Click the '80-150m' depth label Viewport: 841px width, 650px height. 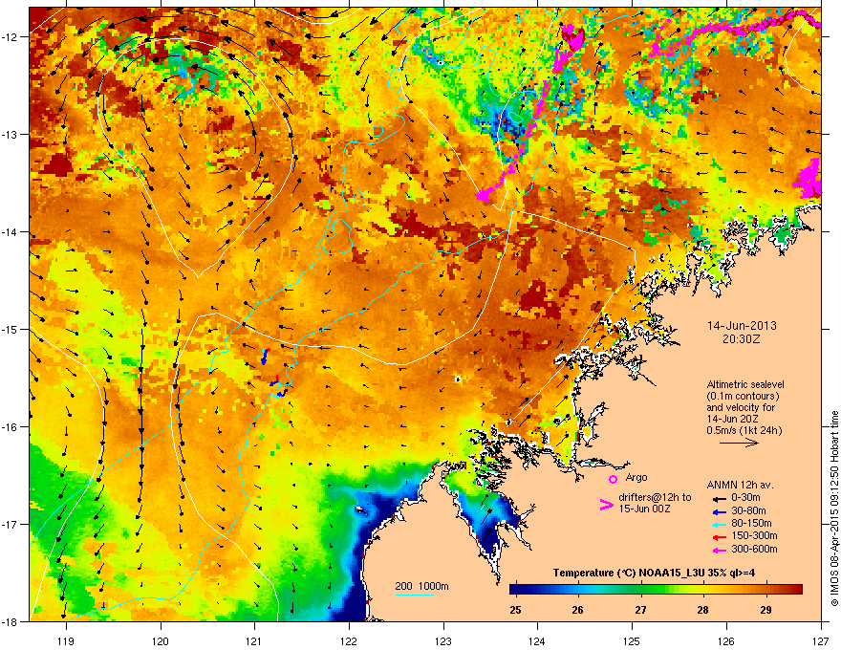click(x=751, y=524)
